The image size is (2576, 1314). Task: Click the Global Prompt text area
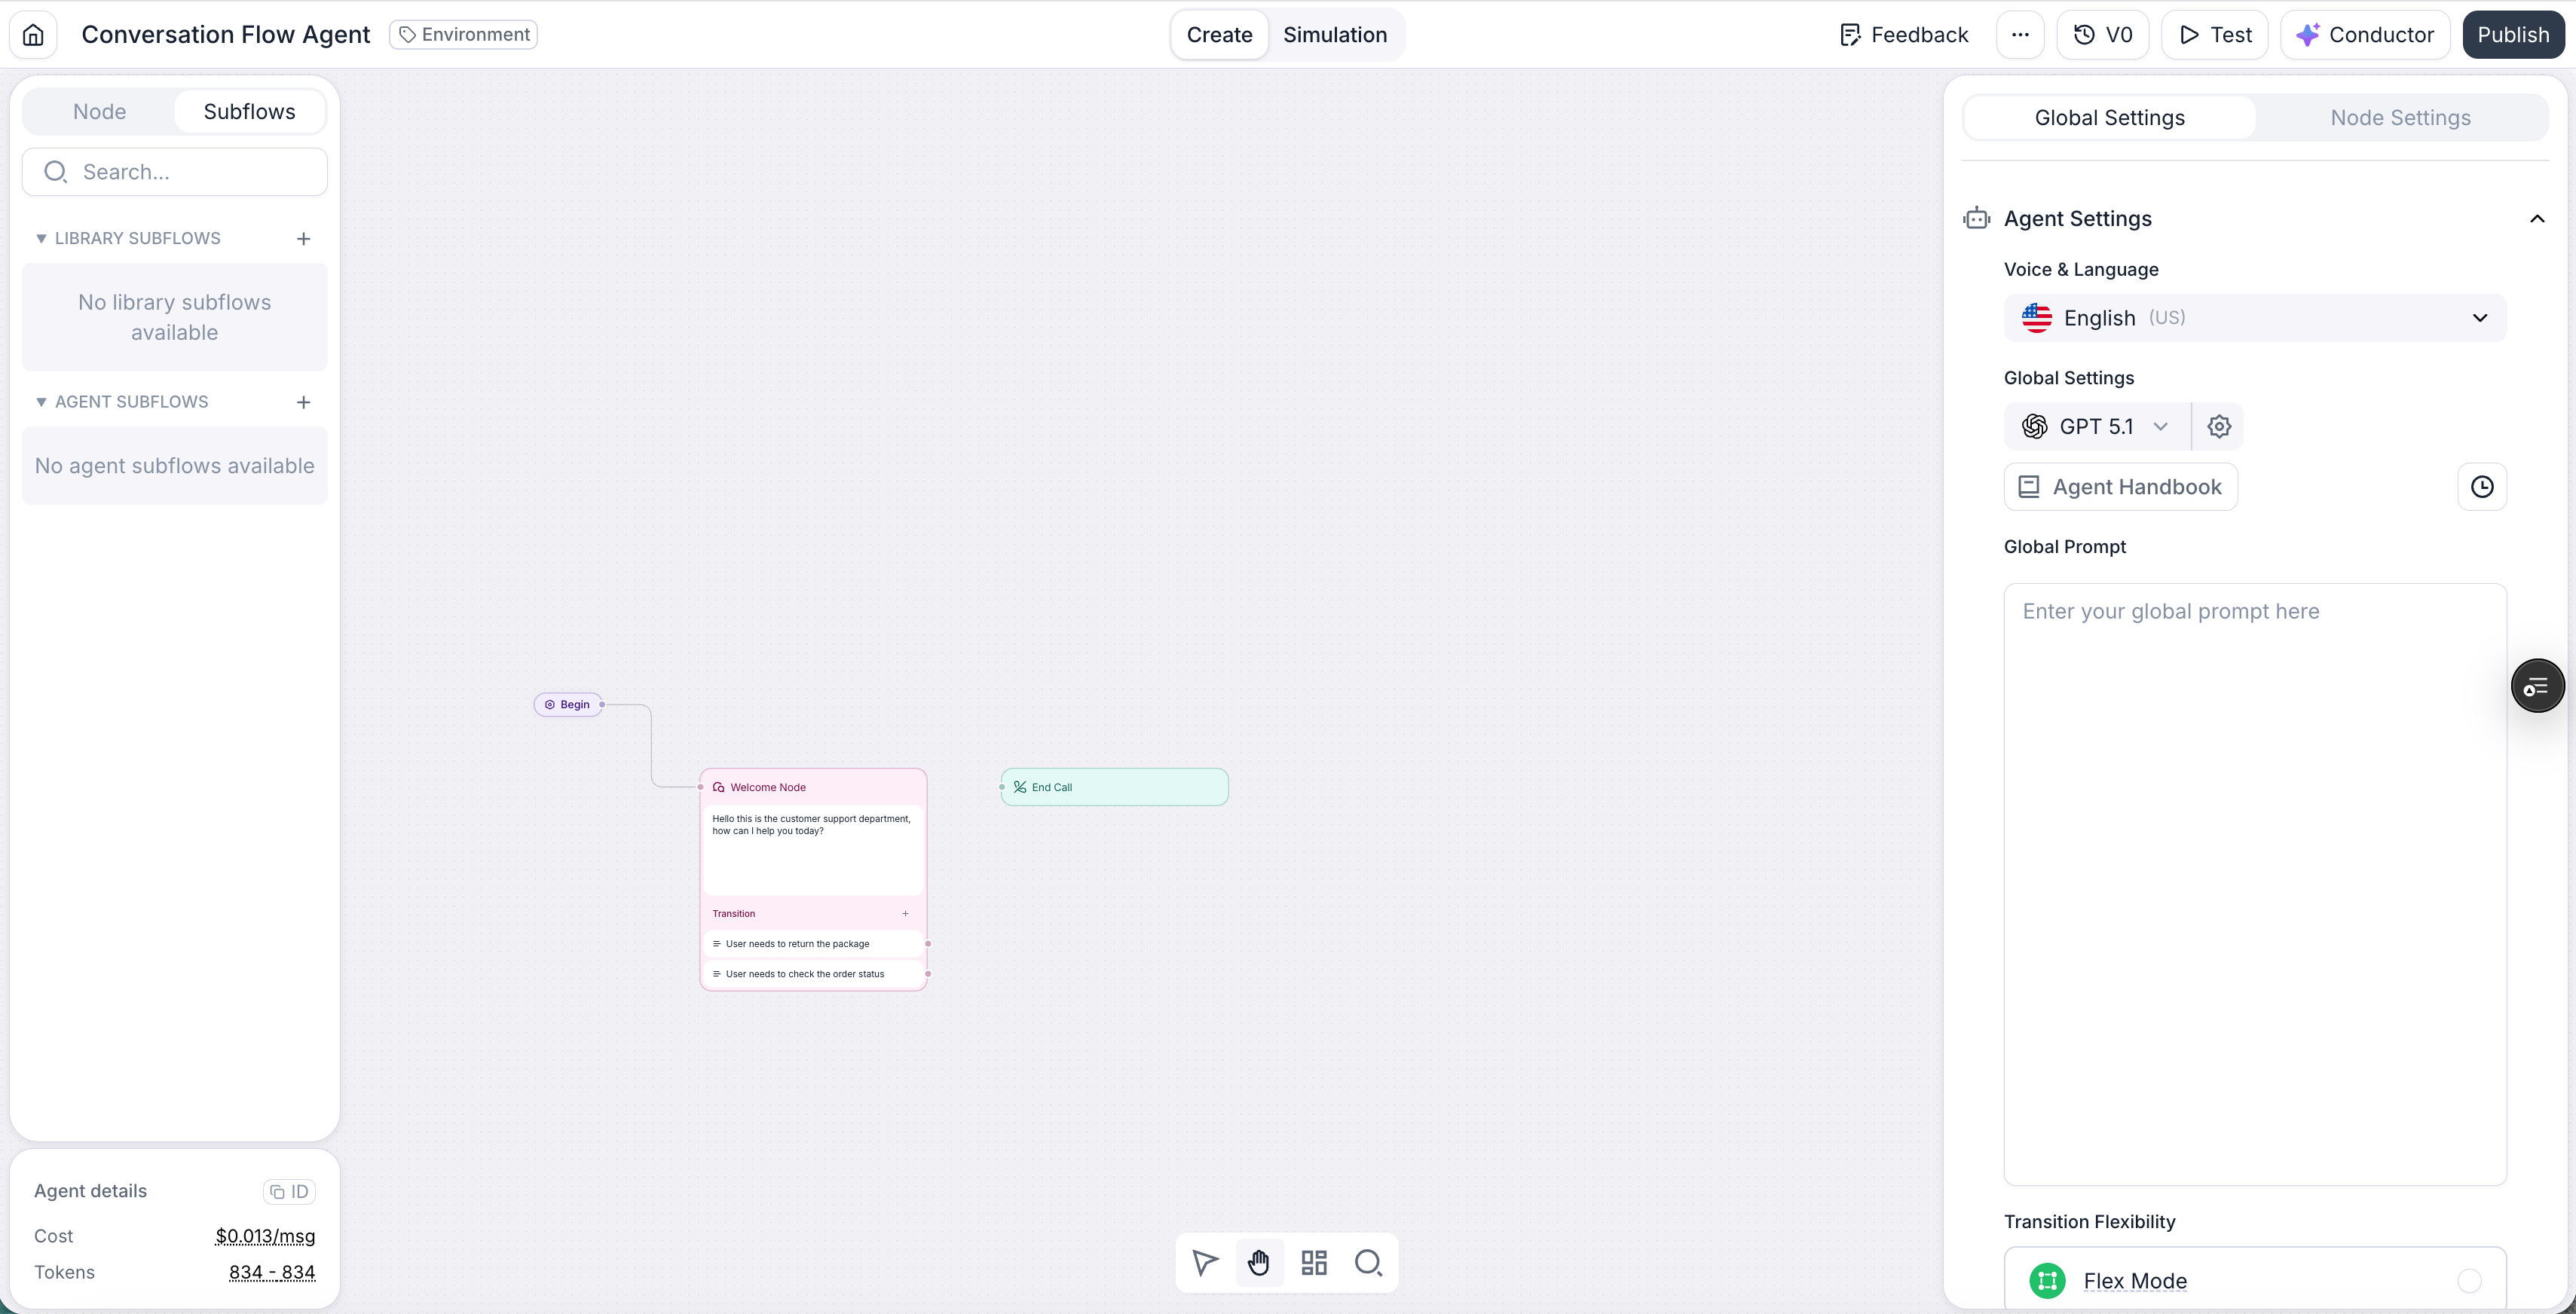pos(2254,884)
